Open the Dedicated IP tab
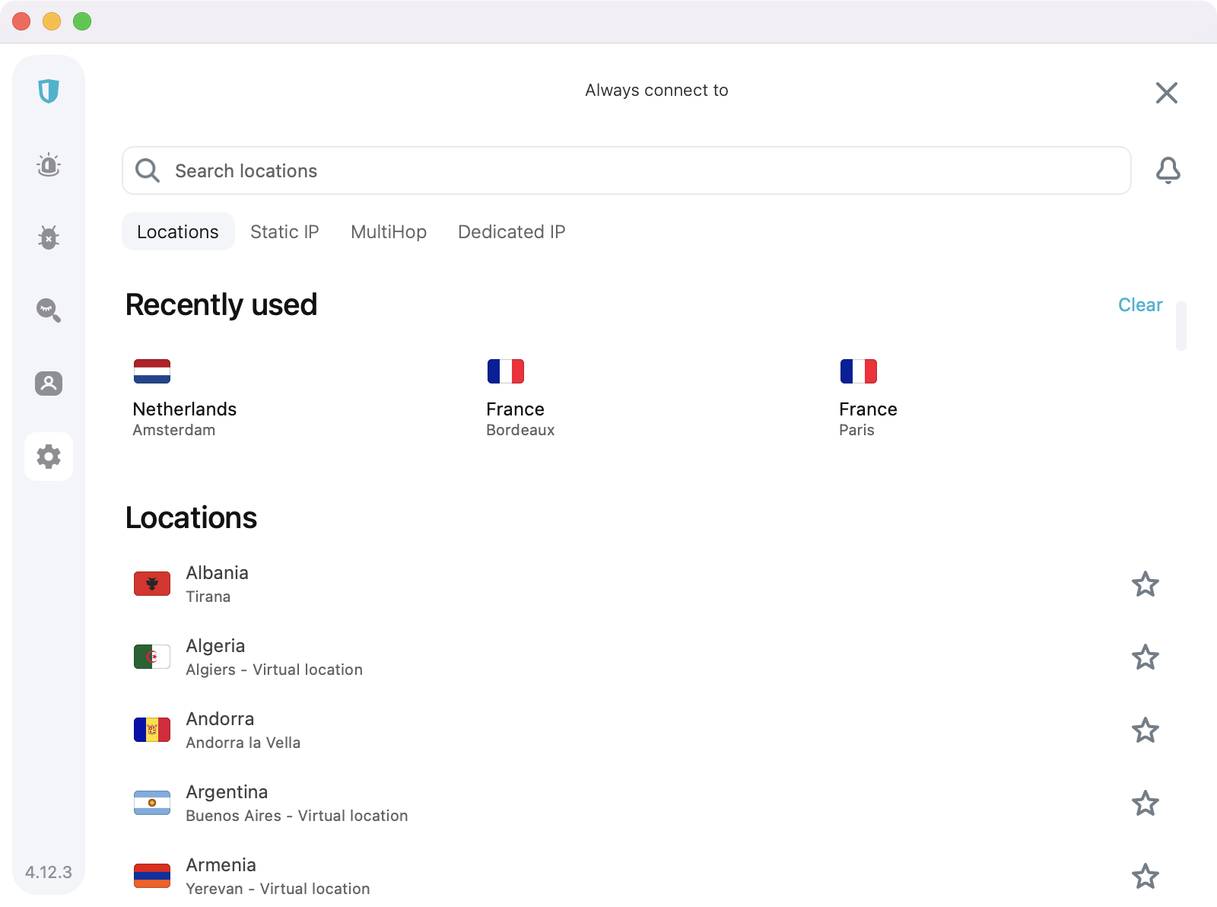 click(511, 232)
